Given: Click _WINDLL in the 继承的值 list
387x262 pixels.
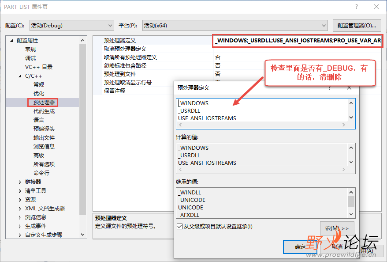Looking at the screenshot, I should point(190,193).
